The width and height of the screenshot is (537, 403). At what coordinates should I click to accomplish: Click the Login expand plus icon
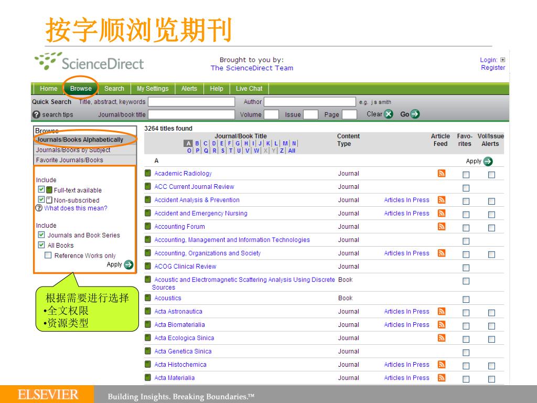(x=503, y=60)
